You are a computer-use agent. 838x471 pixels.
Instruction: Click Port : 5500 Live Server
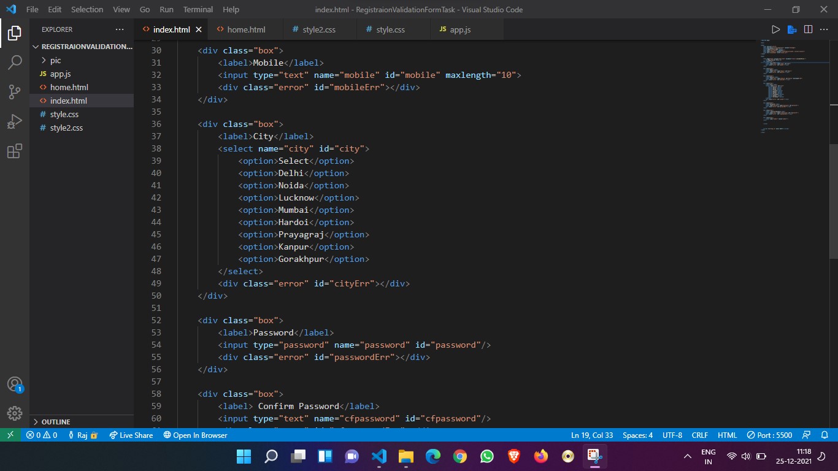(769, 435)
